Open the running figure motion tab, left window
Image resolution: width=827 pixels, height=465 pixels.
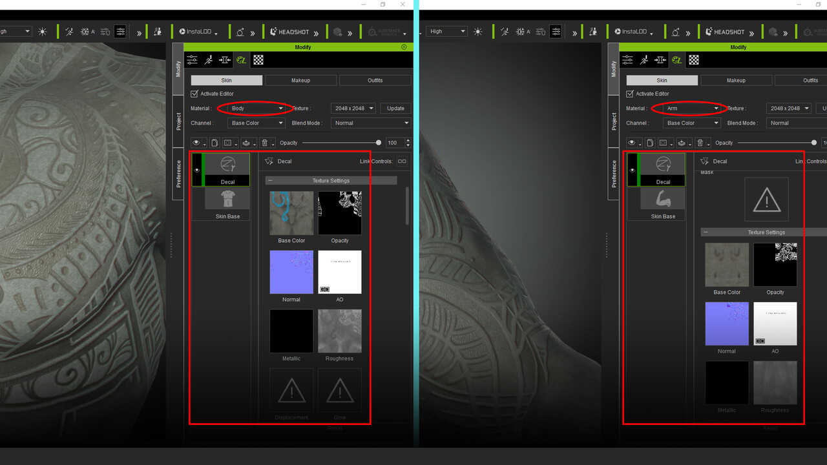pyautogui.click(x=208, y=60)
